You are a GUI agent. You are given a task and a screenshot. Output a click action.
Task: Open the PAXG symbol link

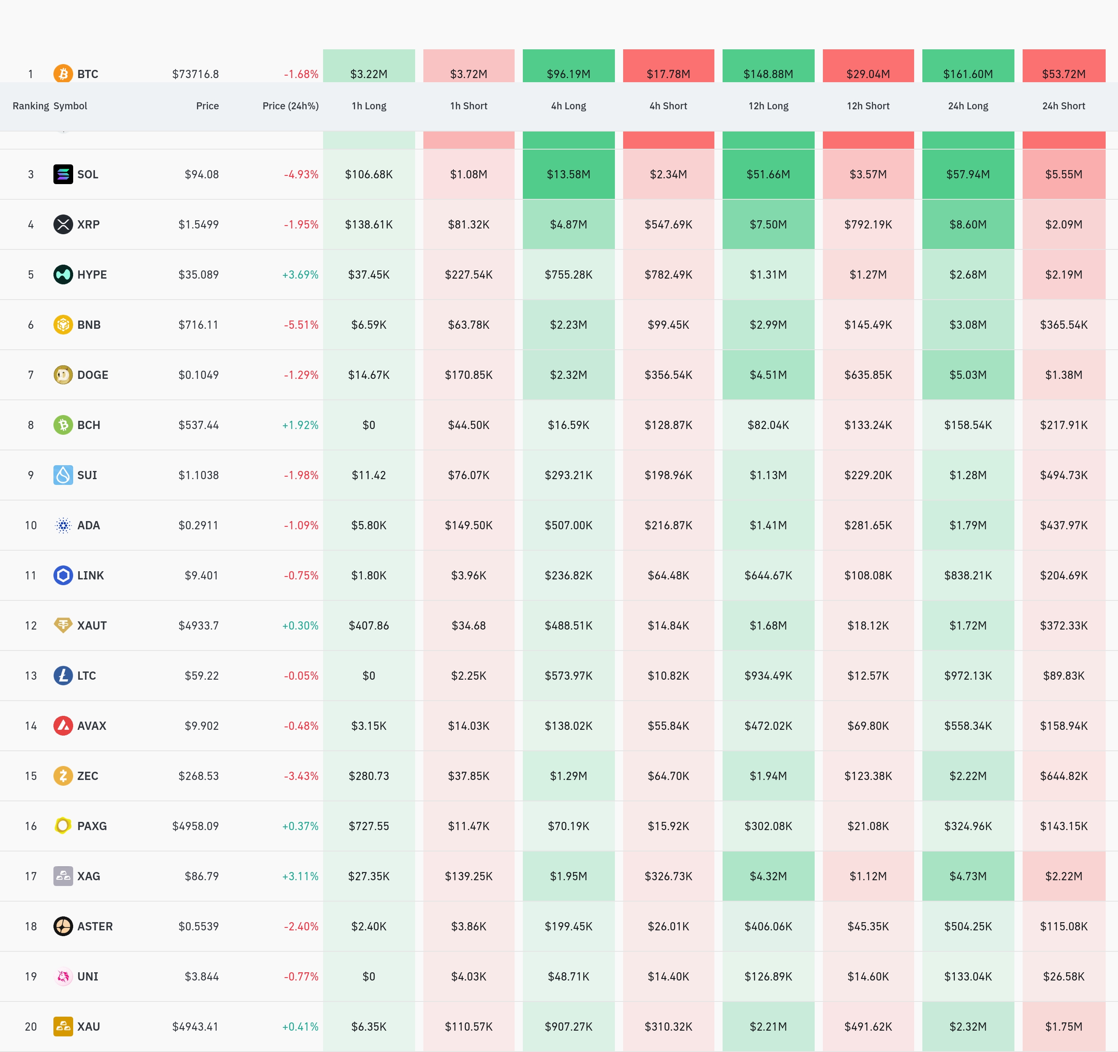point(92,826)
